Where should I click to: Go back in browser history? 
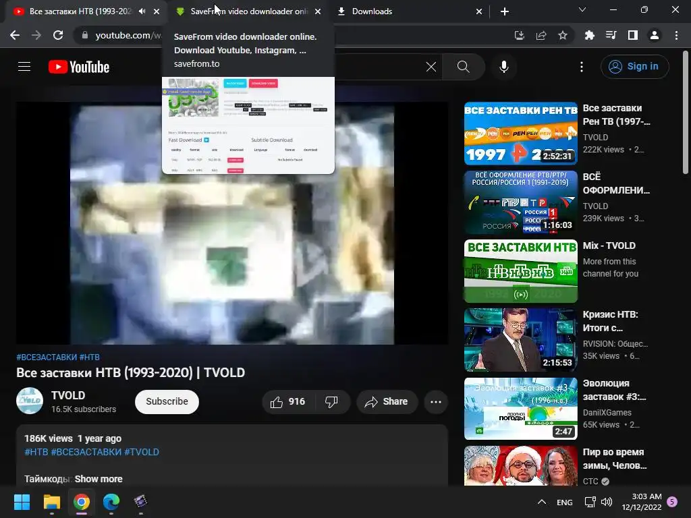coord(15,35)
